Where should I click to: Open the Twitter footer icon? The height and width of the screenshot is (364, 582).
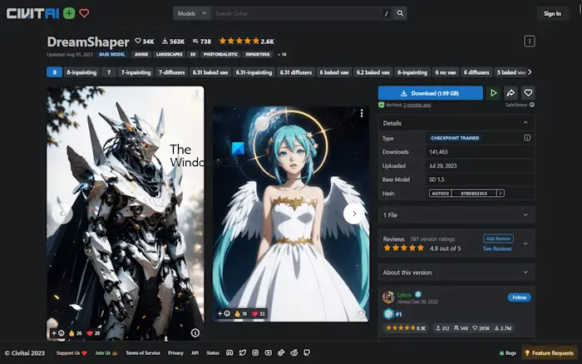click(243, 352)
